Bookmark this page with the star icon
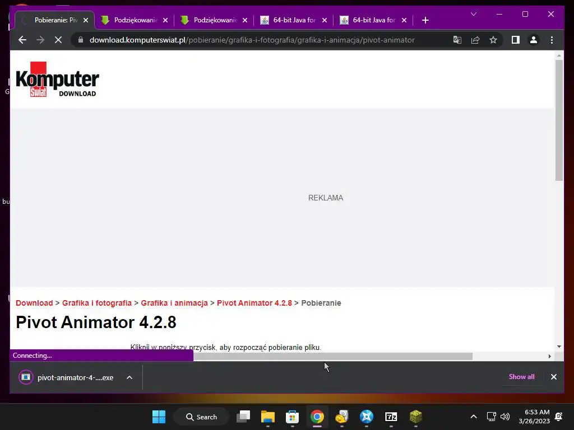 (493, 40)
